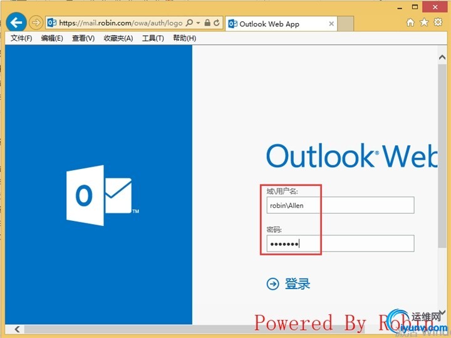Click the Outlook site icon in address bar
451x338 pixels.
pos(52,23)
